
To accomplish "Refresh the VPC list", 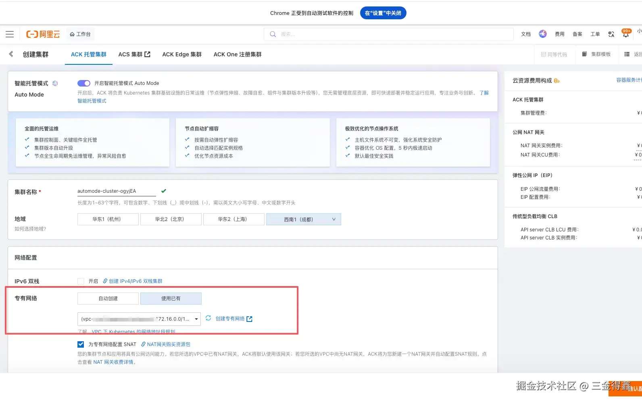I will point(208,318).
